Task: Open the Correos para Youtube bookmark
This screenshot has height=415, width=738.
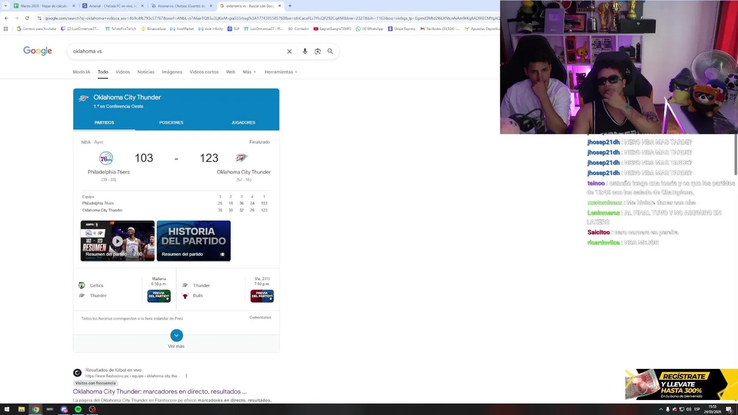Action: (36, 28)
